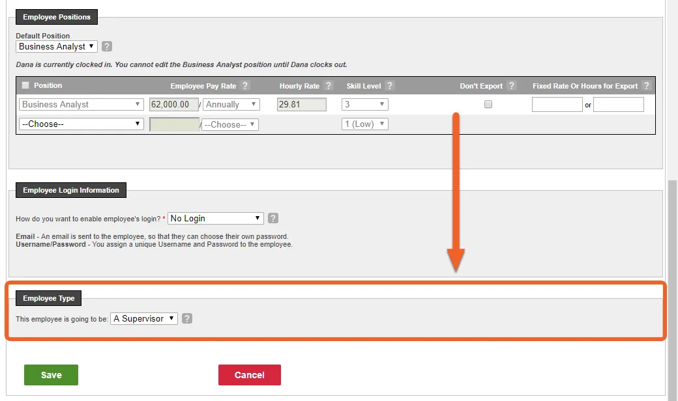Click the 62,000.00 pay rate field
The image size is (678, 401).
(174, 104)
